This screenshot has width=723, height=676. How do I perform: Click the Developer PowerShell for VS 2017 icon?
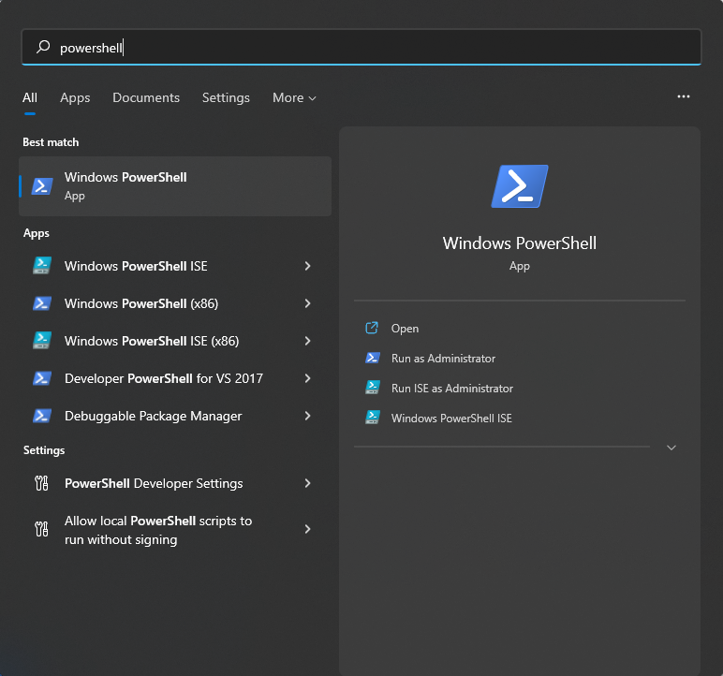click(42, 378)
